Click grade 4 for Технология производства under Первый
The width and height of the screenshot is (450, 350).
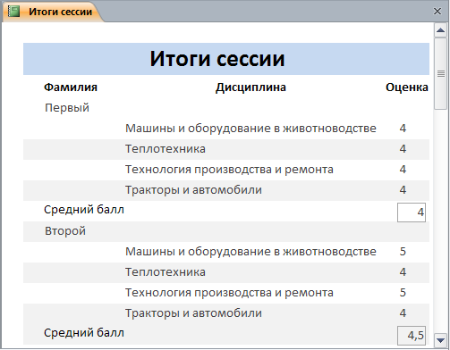403,170
